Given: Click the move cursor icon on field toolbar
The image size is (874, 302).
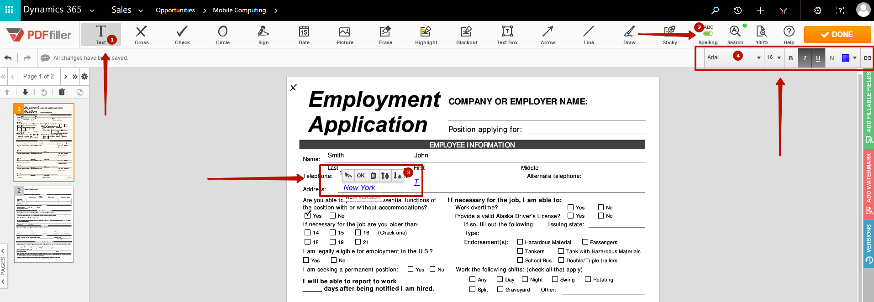Looking at the screenshot, I should (348, 176).
